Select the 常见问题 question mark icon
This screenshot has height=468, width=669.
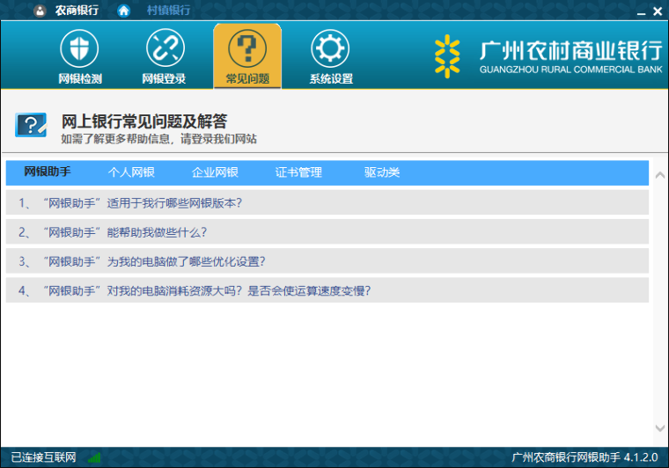click(247, 48)
